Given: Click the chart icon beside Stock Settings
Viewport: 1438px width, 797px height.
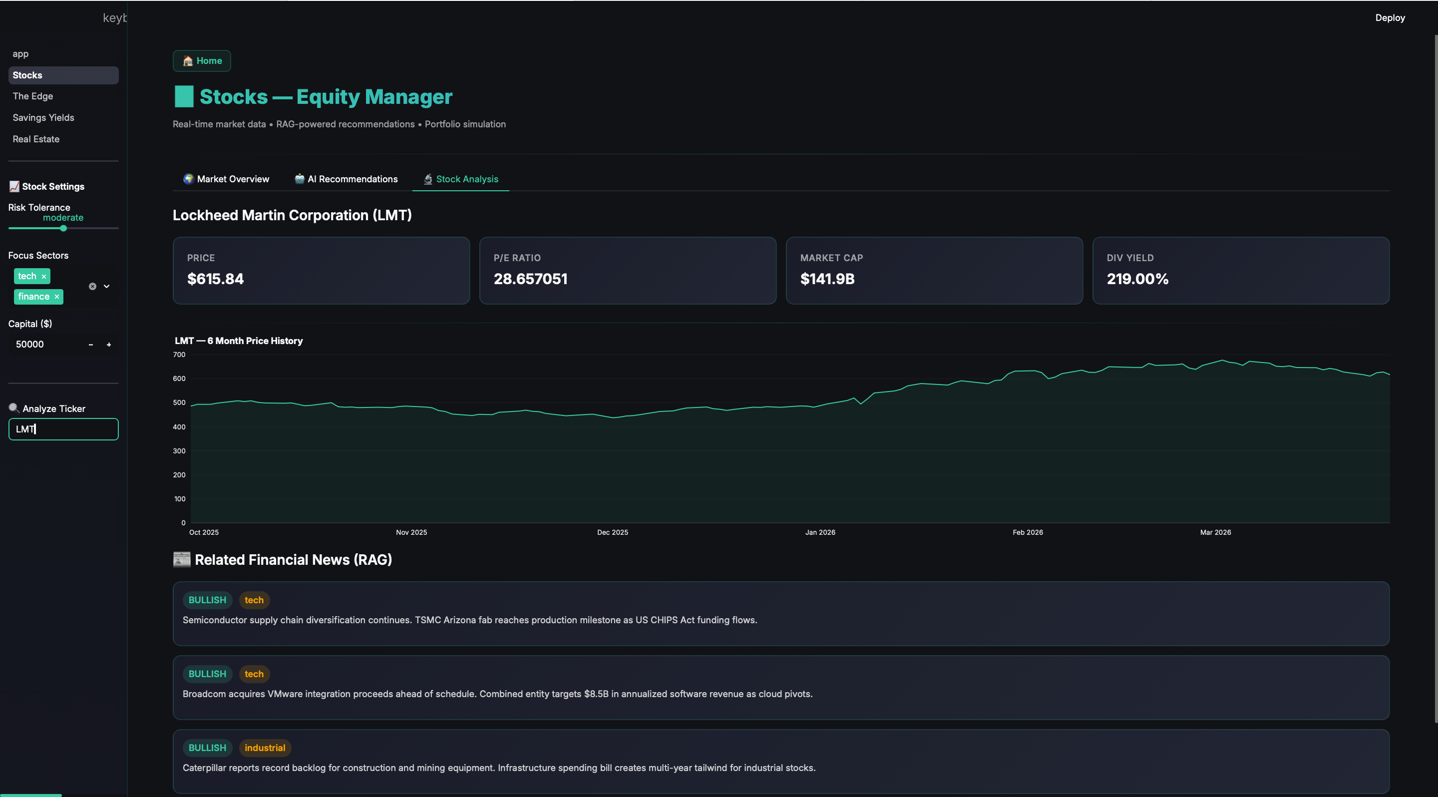Looking at the screenshot, I should (14, 186).
